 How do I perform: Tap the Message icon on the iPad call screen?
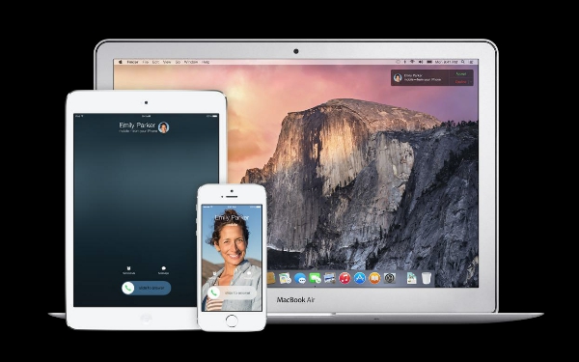tap(163, 268)
